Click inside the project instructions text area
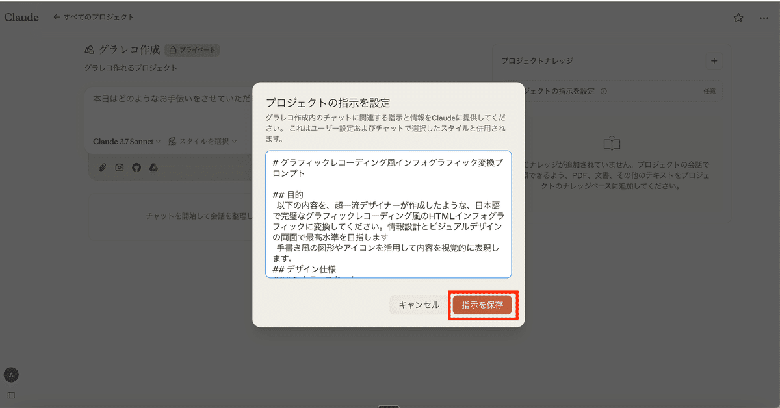Screen dimensions: 780x408 click(x=388, y=214)
